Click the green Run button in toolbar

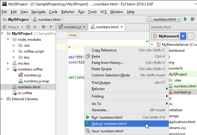coord(185,19)
